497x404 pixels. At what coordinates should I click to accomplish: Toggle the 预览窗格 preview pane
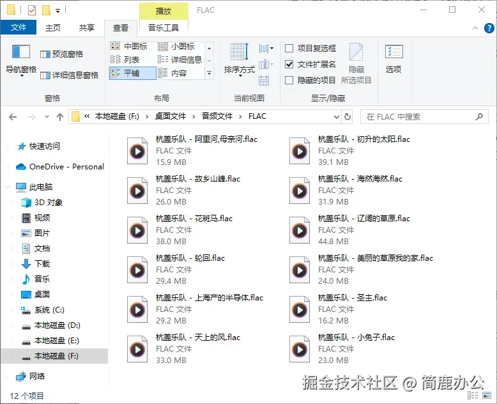pos(62,54)
